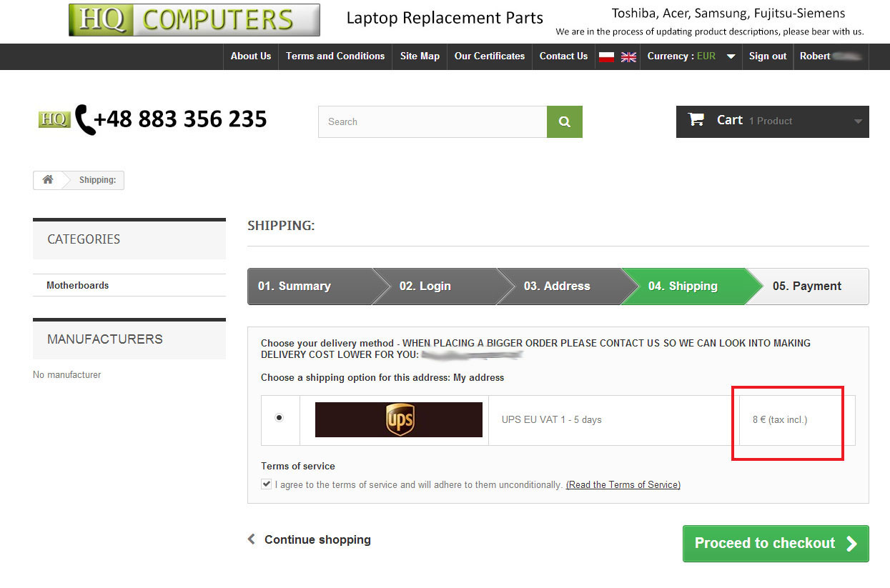This screenshot has width=890, height=588.
Task: Go to the 03. Address step
Action: tap(558, 286)
